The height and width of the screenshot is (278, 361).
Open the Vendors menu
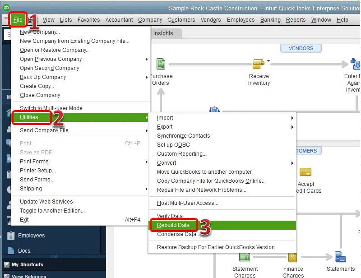[211, 20]
